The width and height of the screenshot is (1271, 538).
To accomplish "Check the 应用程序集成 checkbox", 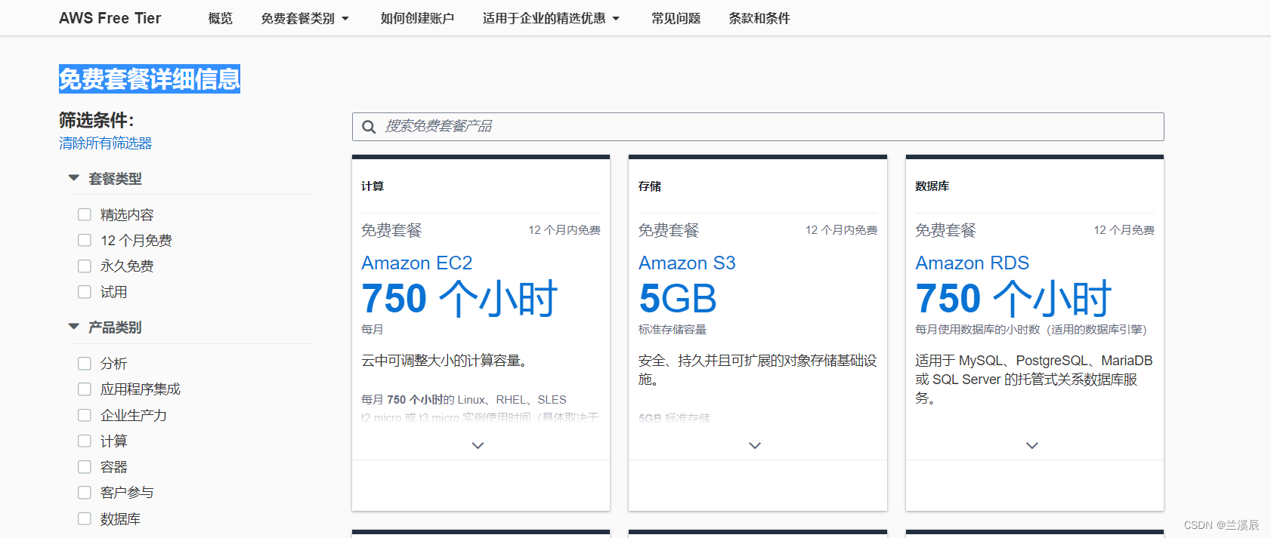I will (x=85, y=389).
